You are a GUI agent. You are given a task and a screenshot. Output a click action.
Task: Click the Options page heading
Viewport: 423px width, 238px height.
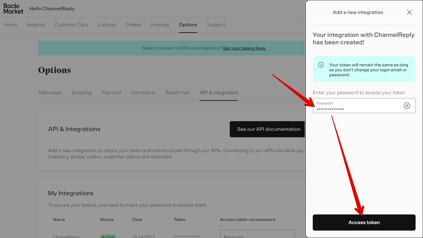[55, 70]
